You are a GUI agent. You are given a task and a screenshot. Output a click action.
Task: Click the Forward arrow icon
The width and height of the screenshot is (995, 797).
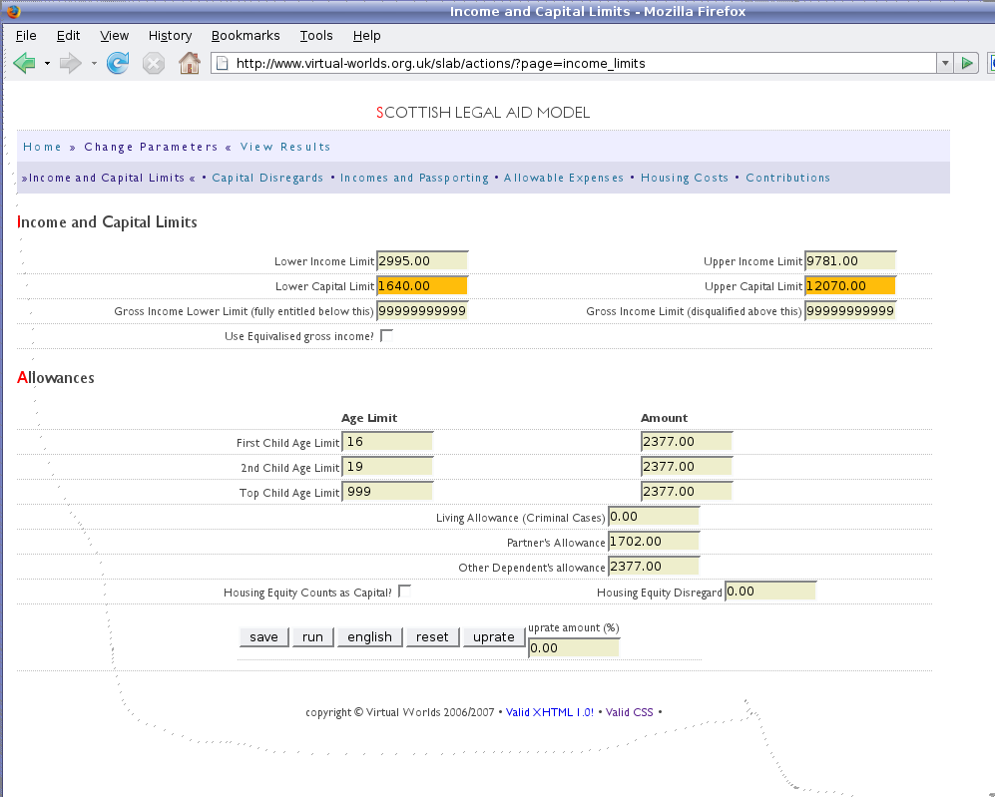70,64
